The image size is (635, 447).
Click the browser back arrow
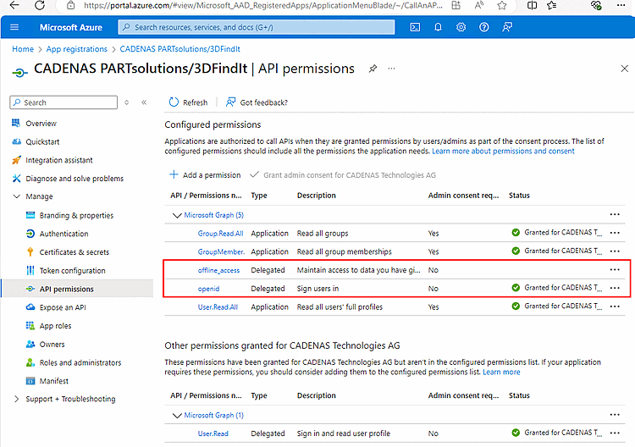coord(14,5)
